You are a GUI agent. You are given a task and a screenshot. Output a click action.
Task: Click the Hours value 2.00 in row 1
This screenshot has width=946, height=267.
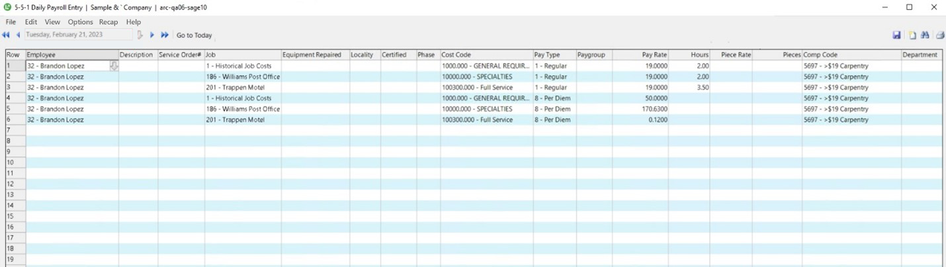point(689,66)
